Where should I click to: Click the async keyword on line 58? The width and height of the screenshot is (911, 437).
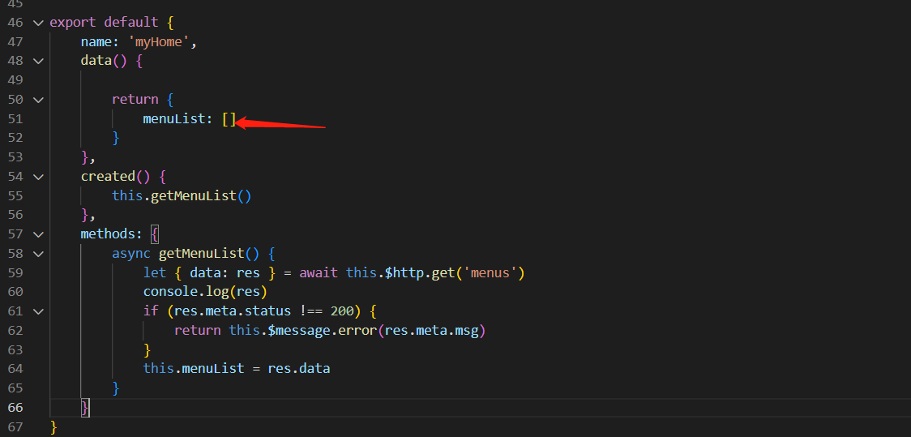point(131,254)
